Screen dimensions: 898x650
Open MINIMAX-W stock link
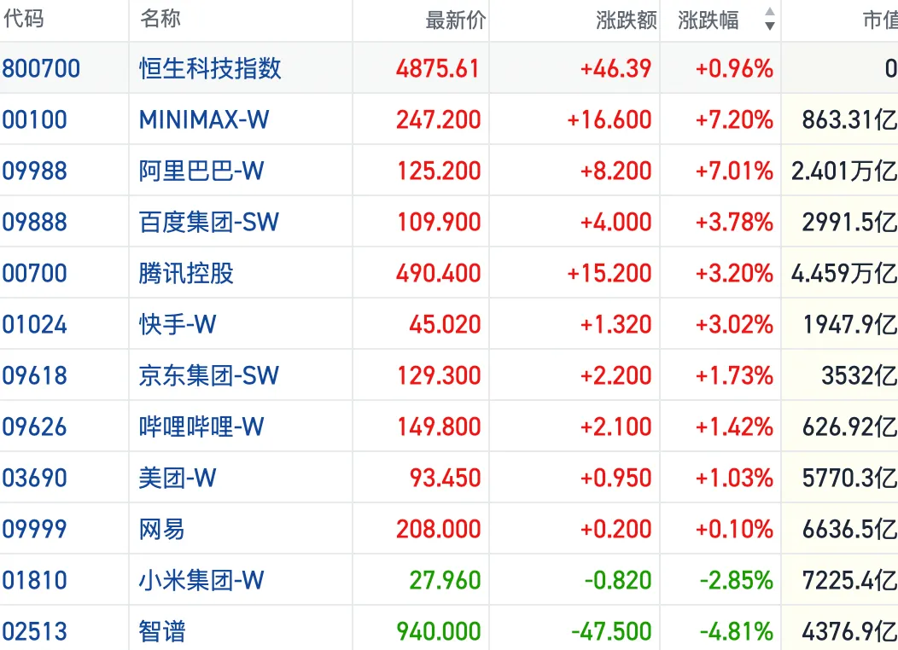click(204, 119)
